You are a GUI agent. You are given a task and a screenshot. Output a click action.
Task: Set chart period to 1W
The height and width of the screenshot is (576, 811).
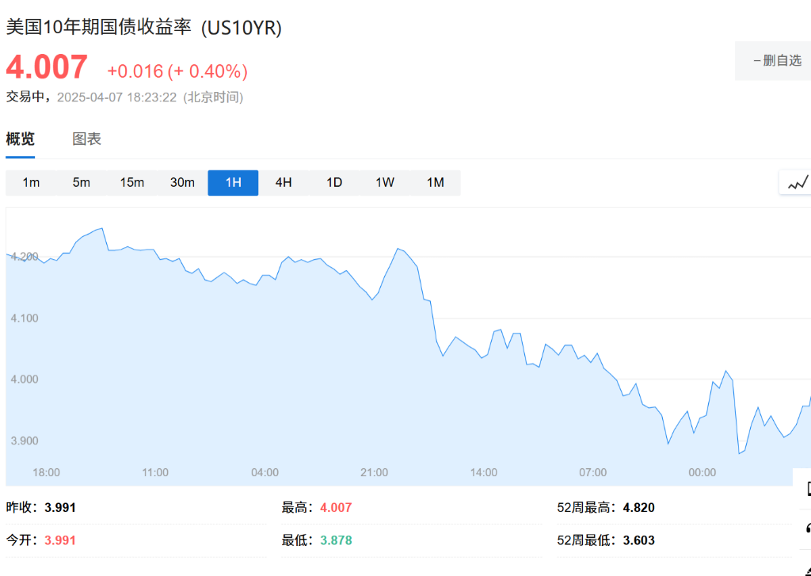(x=385, y=183)
